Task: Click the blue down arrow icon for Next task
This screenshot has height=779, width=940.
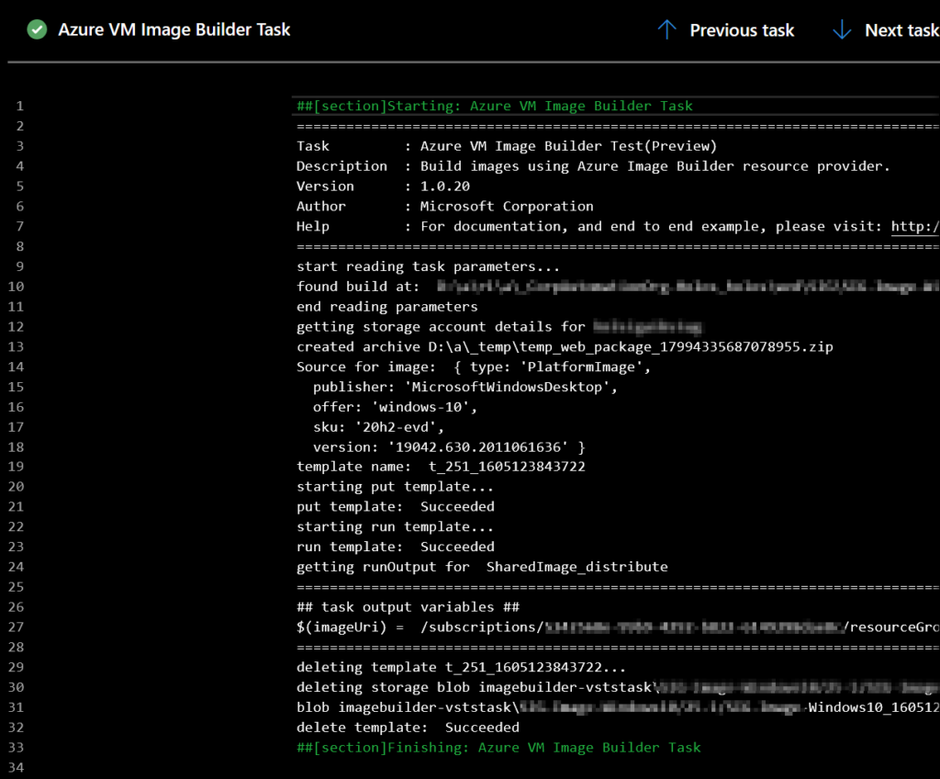Action: coord(842,29)
